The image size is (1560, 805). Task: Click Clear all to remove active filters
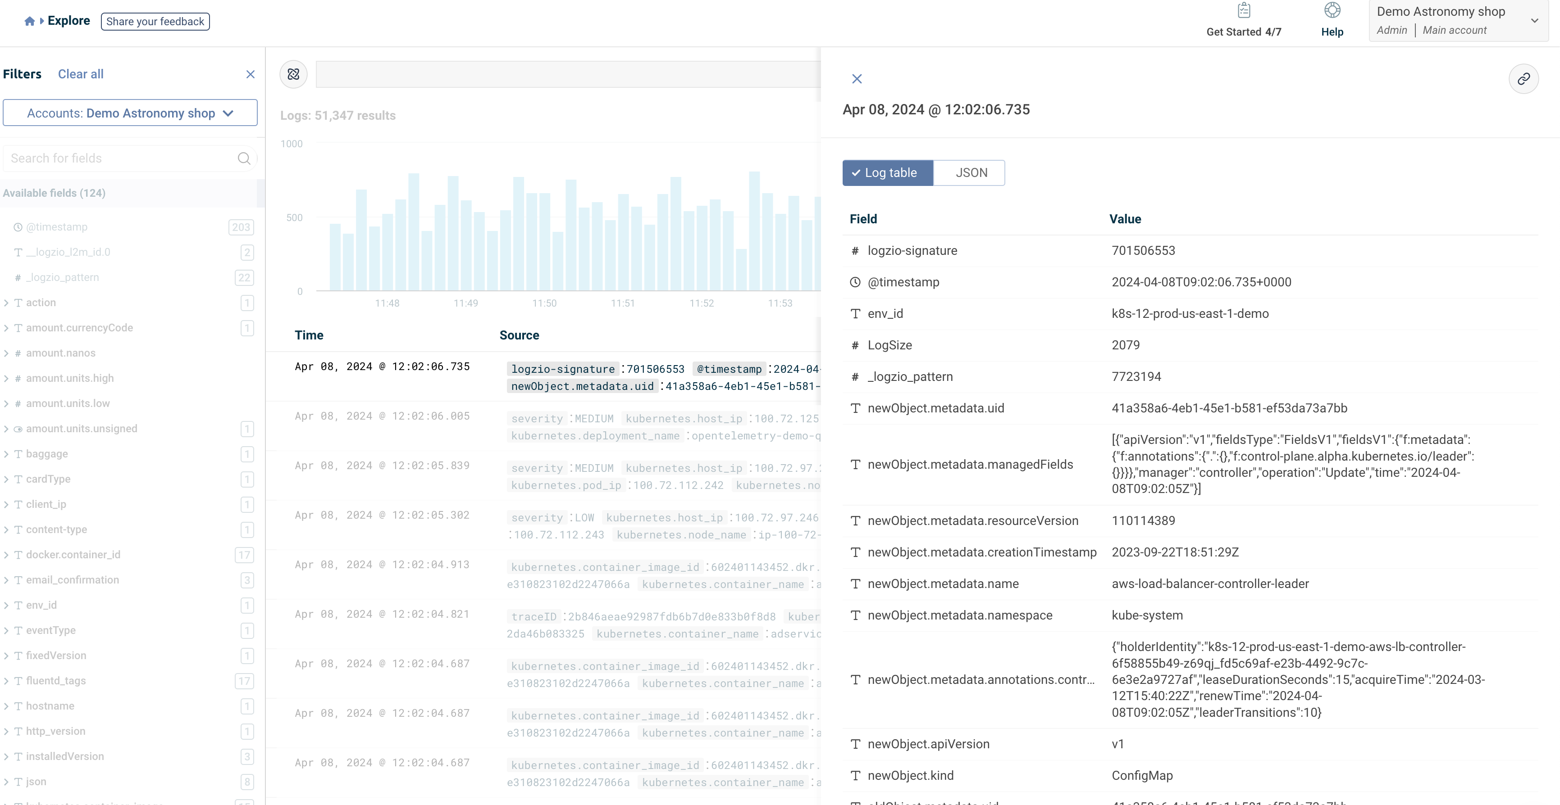point(79,74)
